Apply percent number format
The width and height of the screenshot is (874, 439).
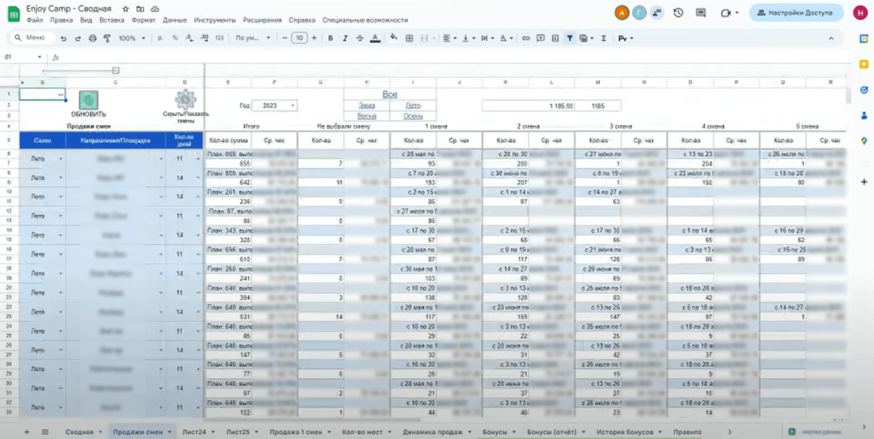[175, 38]
